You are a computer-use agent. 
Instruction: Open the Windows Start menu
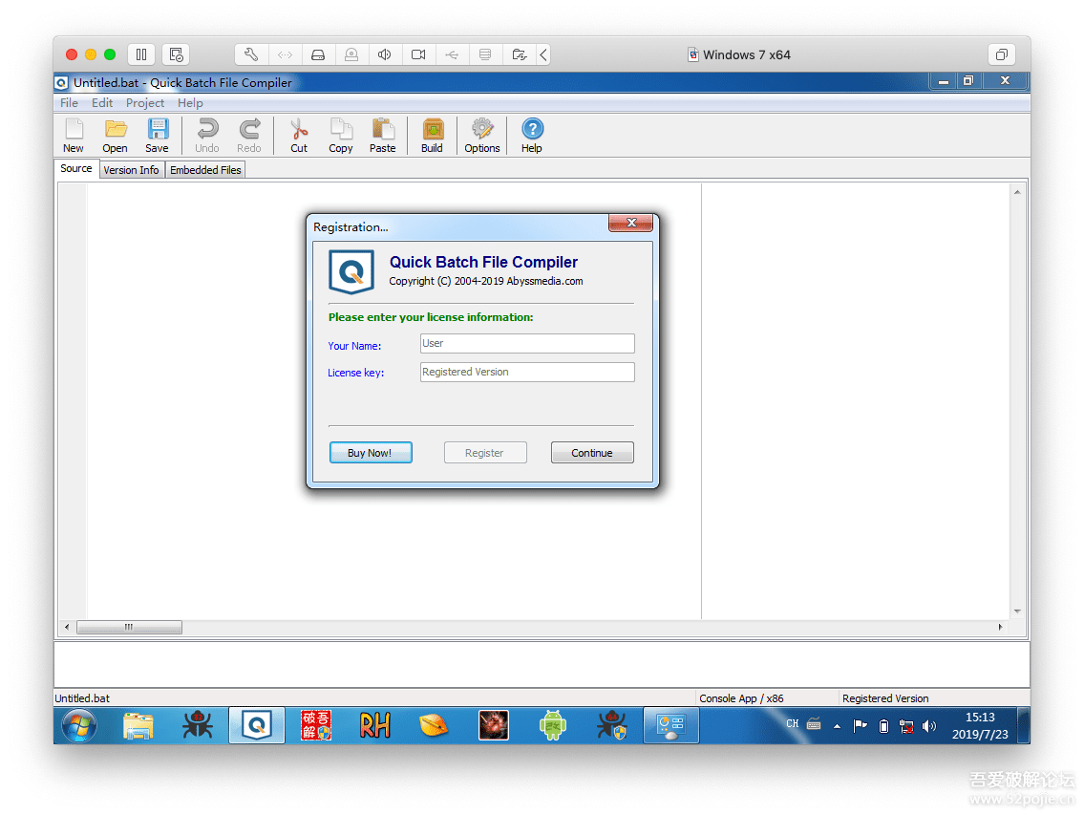(79, 726)
